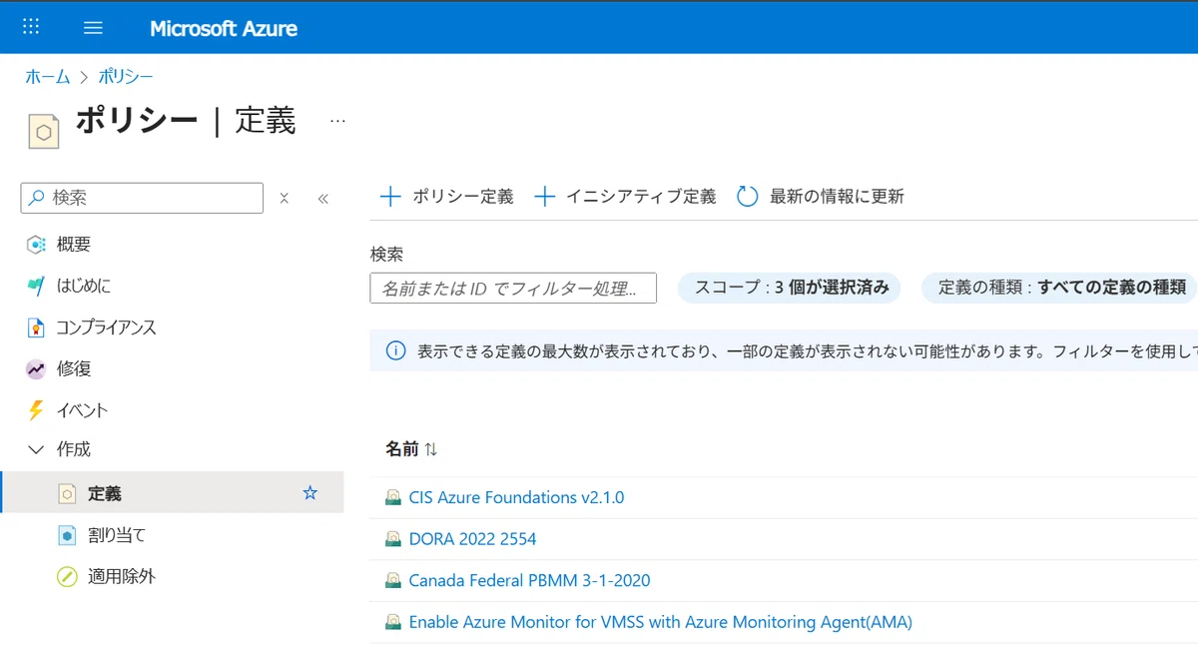
Task: Click the info icon in banner
Action: (x=395, y=351)
